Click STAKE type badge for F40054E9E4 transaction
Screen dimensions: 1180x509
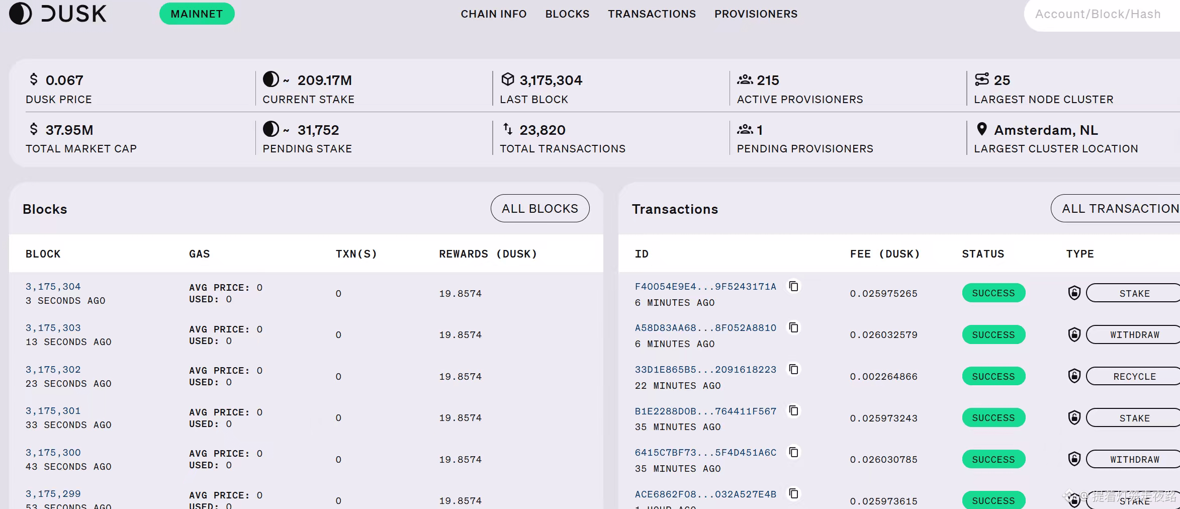(1133, 293)
